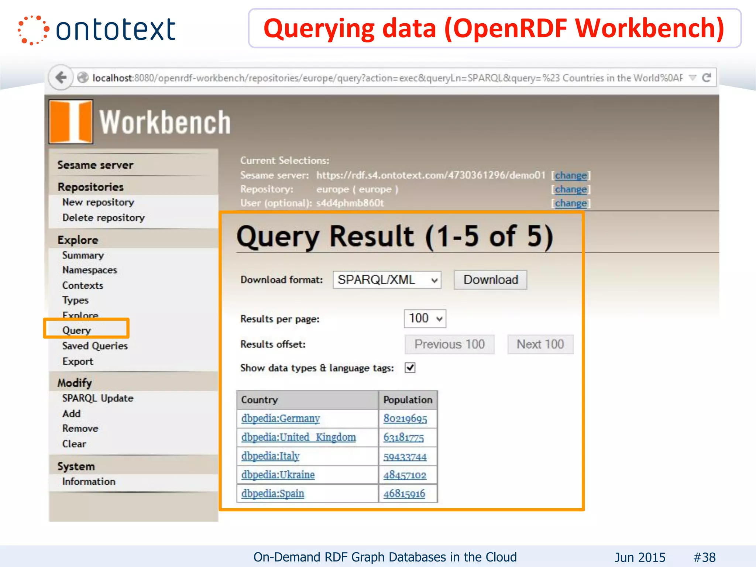Click population value 59433744
756x567 pixels.
[405, 457]
